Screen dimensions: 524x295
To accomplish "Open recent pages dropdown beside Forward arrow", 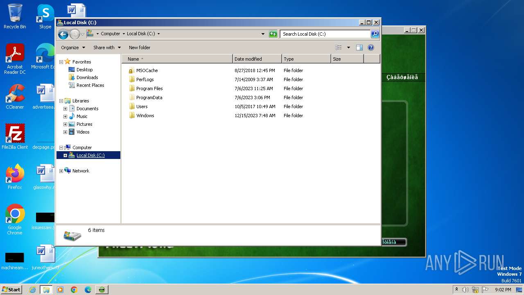I will pyautogui.click(x=82, y=34).
